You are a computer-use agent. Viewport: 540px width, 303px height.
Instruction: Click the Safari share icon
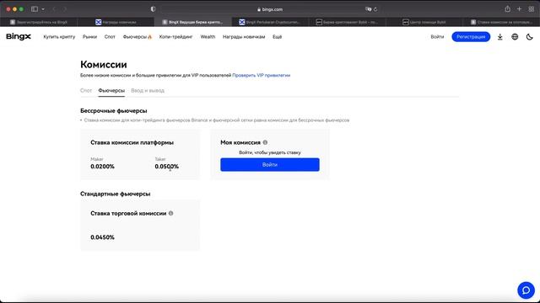[x=508, y=9]
